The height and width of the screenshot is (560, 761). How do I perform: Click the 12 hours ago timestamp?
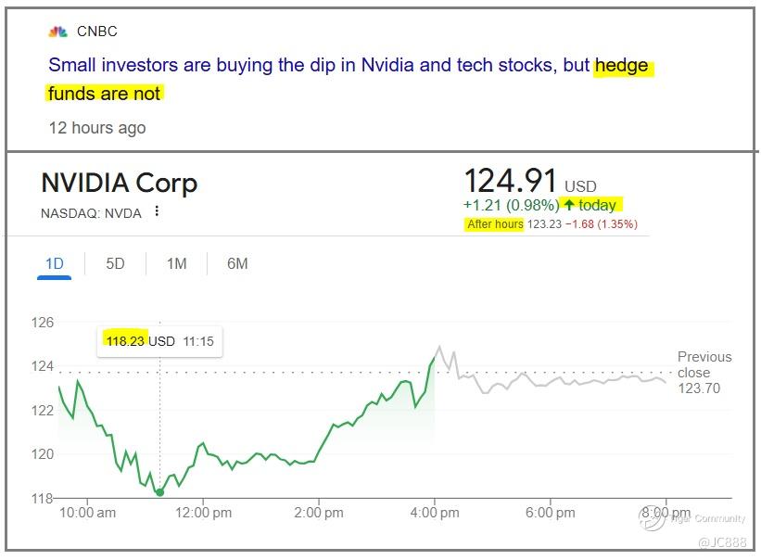click(x=96, y=128)
